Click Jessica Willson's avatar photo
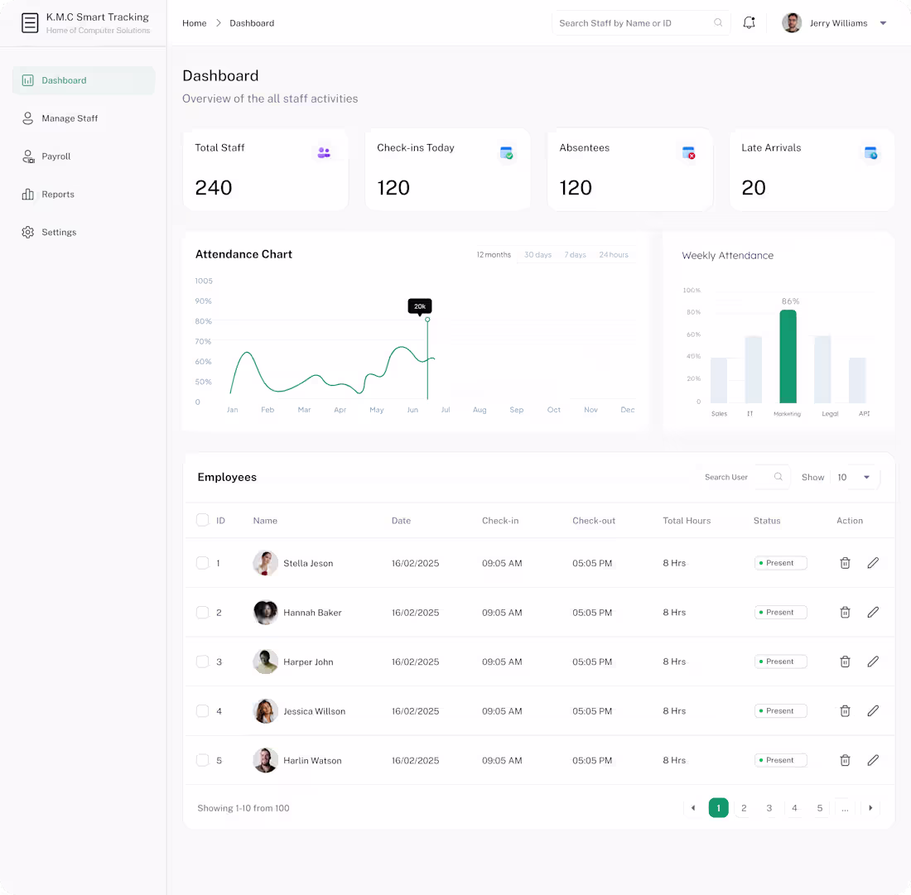The width and height of the screenshot is (911, 895). [x=266, y=711]
